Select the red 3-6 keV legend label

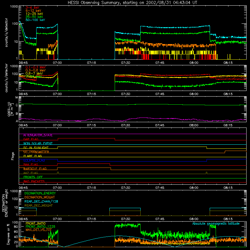pos(32,7)
